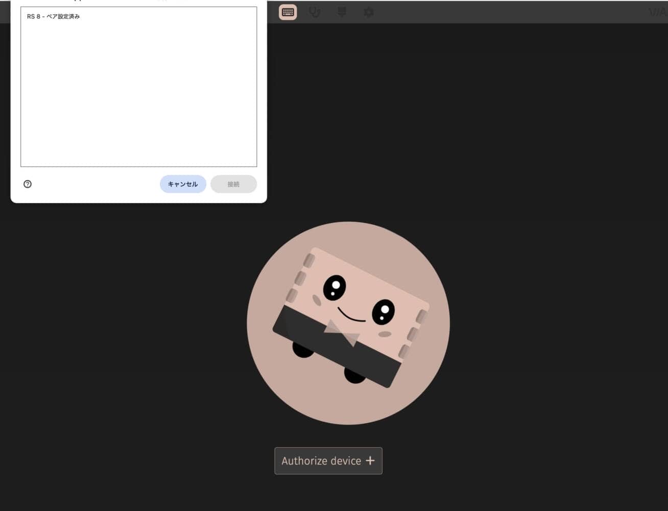Select the RS 8 paired device entry
This screenshot has height=511, width=668.
[54, 17]
